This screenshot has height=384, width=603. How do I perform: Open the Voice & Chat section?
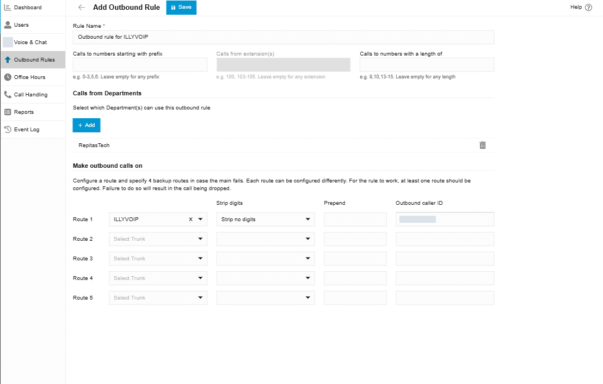tap(33, 42)
